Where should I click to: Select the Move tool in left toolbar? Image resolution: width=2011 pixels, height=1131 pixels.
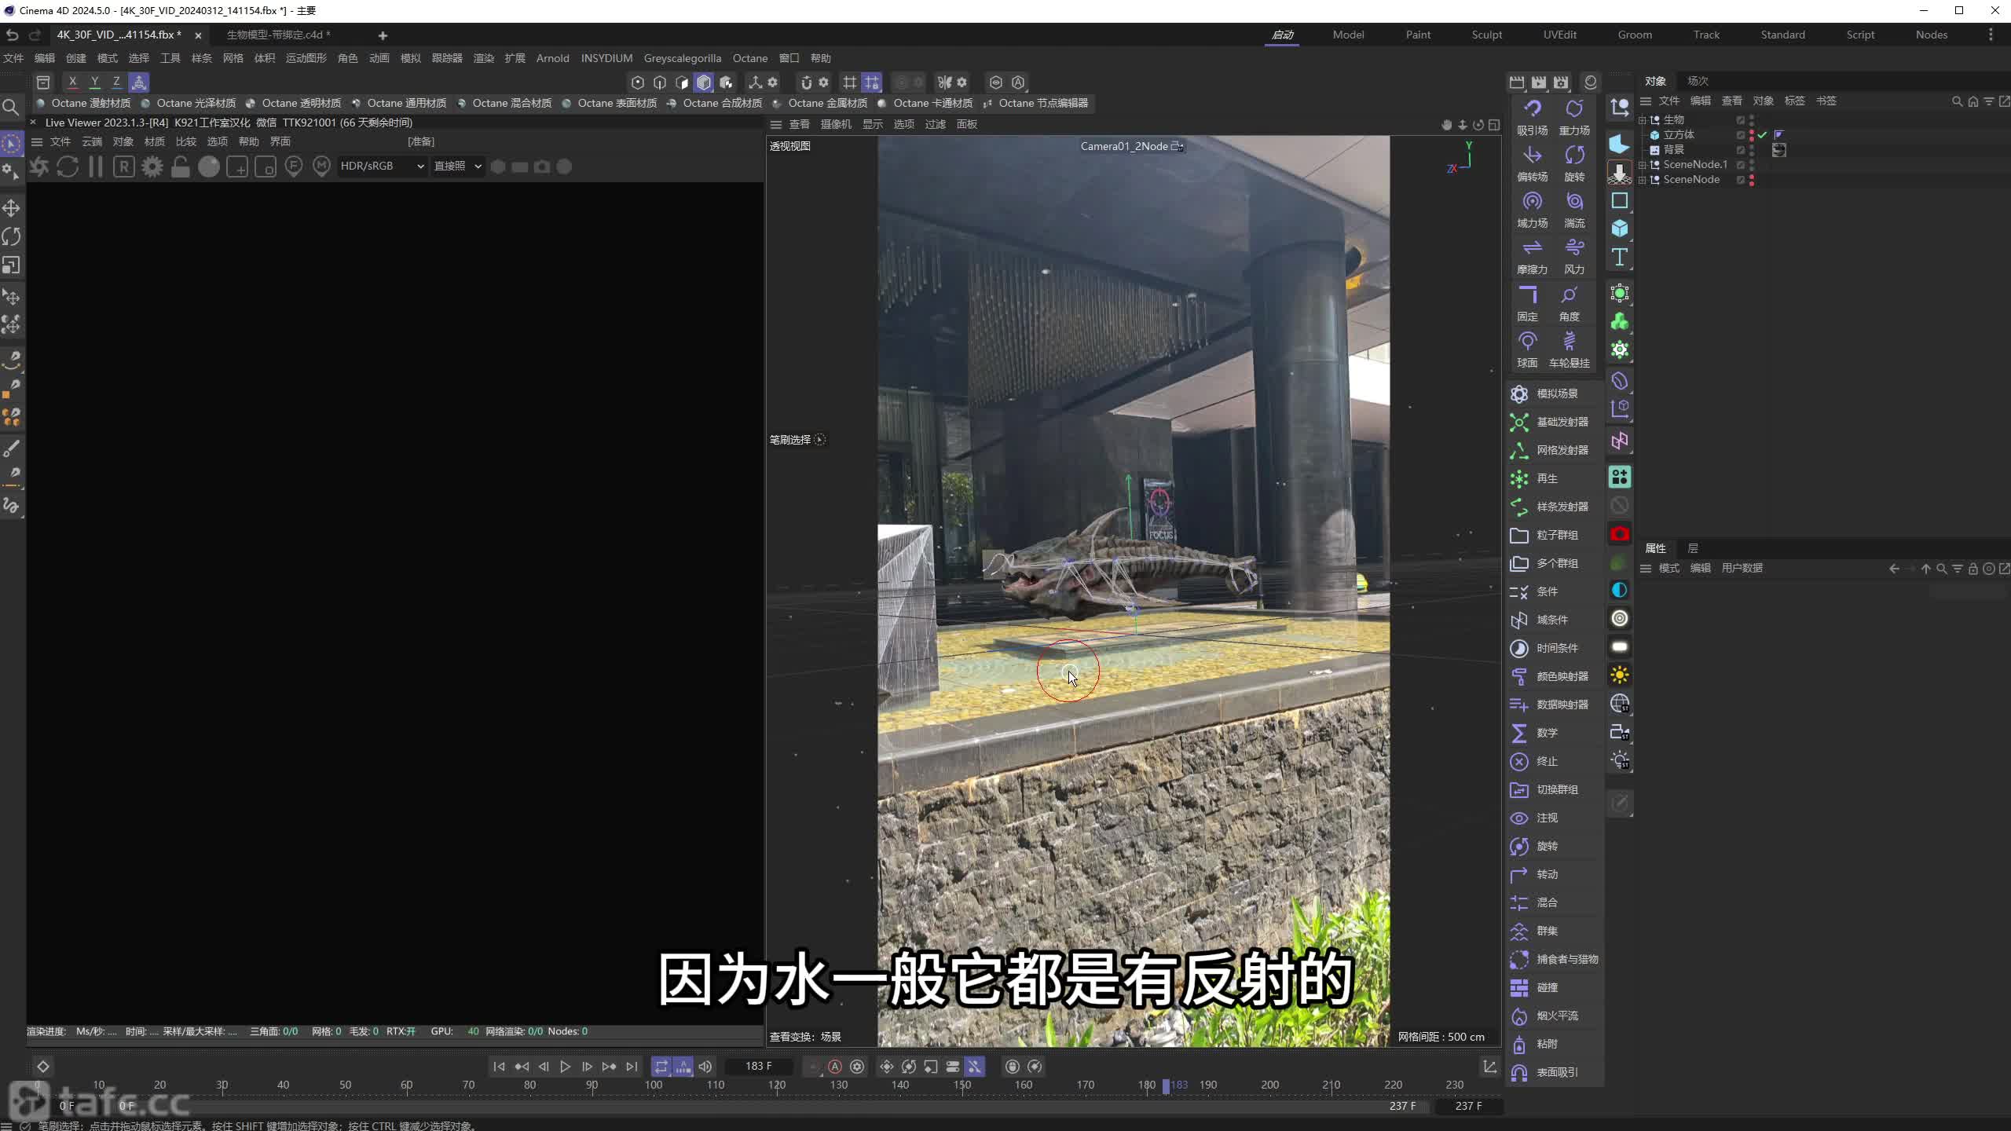point(11,208)
